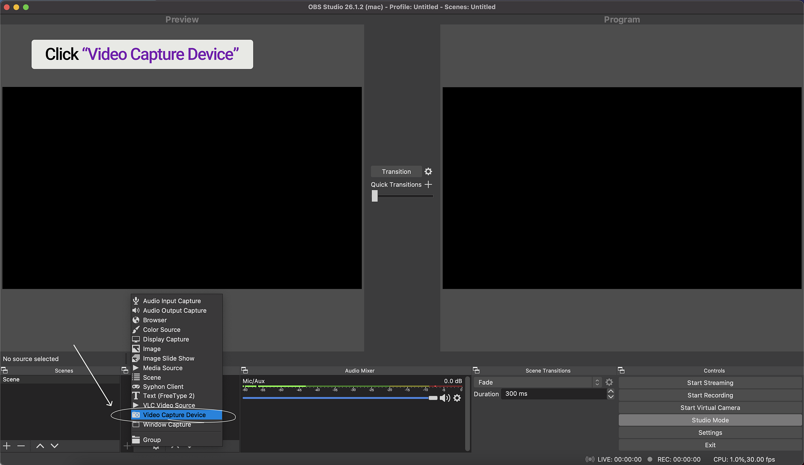Select Window Capture source
This screenshot has height=465, width=804.
point(176,424)
